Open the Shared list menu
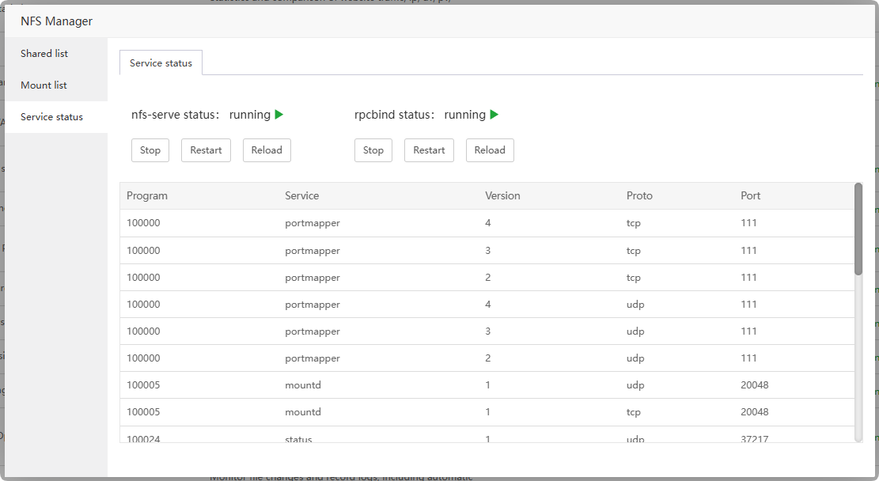The image size is (879, 481). coord(44,54)
